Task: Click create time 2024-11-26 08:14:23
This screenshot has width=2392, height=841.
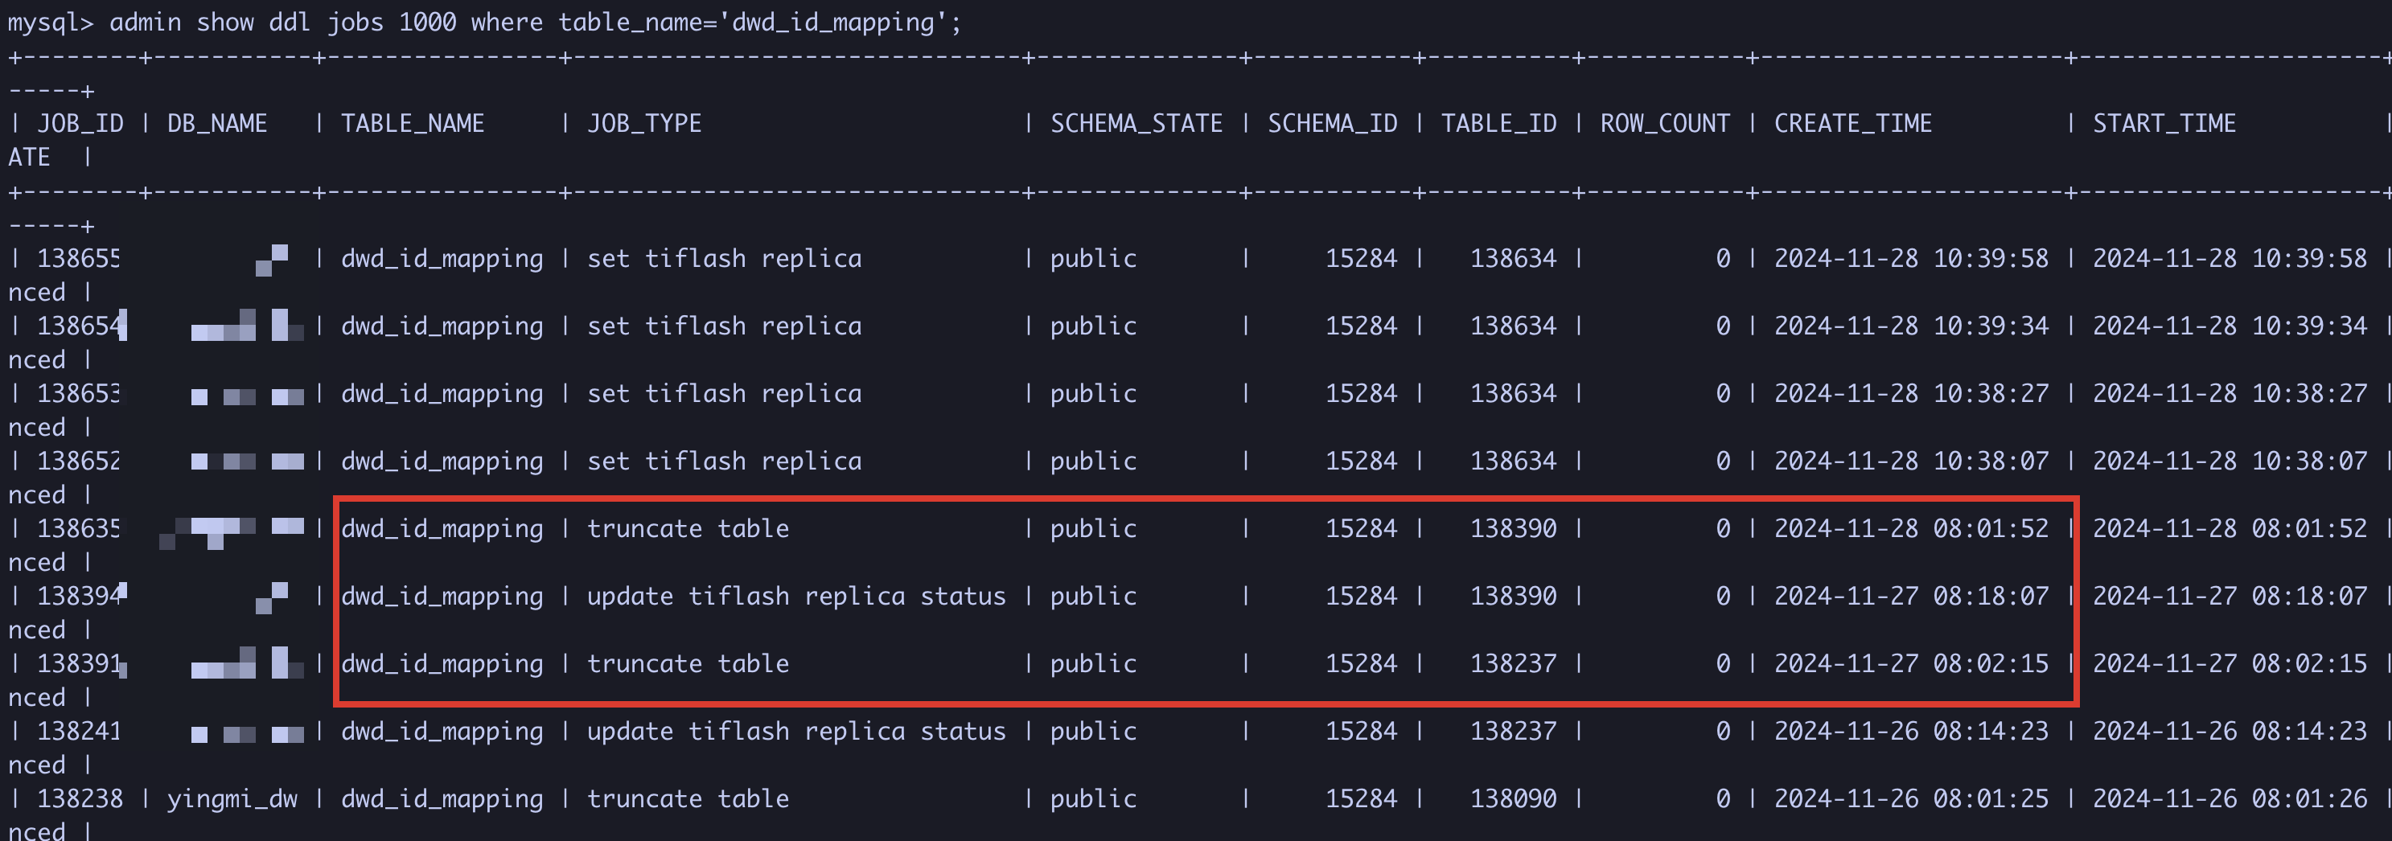Action: (1911, 732)
